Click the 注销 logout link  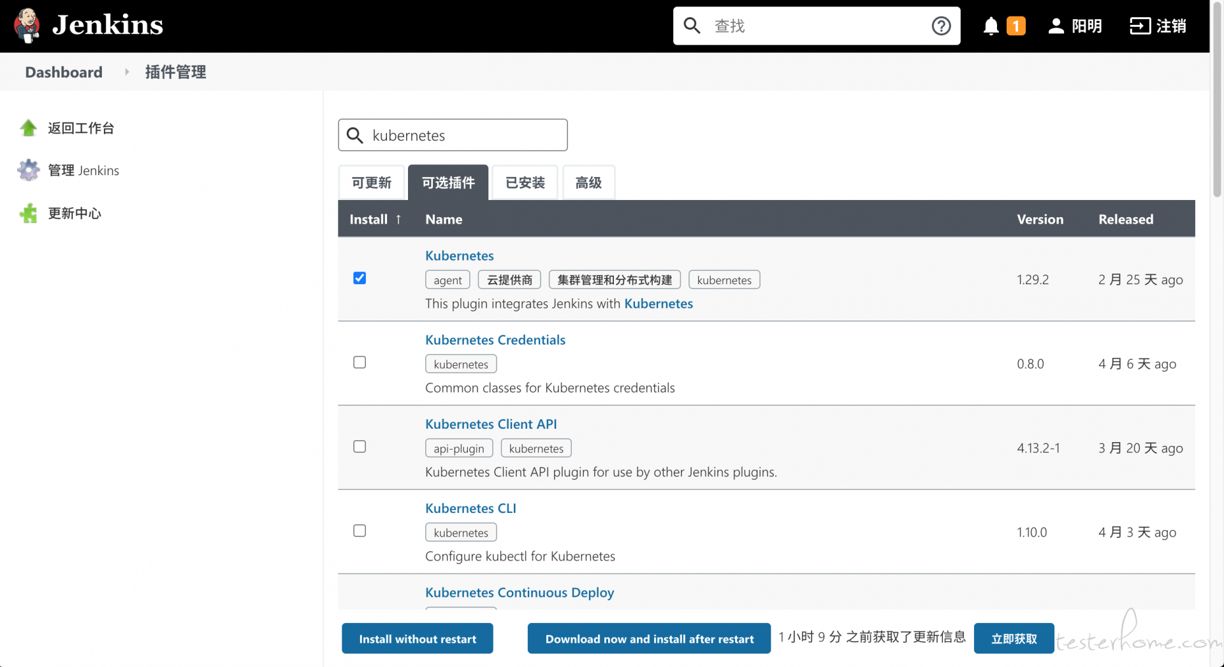[x=1158, y=26]
